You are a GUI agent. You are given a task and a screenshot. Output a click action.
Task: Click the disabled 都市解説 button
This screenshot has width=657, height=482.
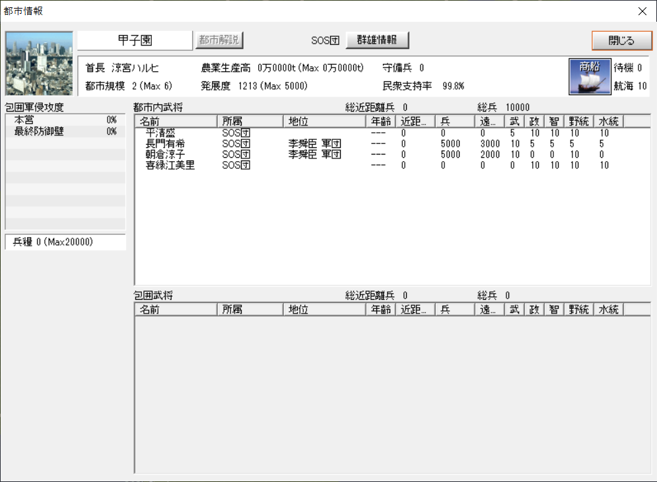pos(219,40)
